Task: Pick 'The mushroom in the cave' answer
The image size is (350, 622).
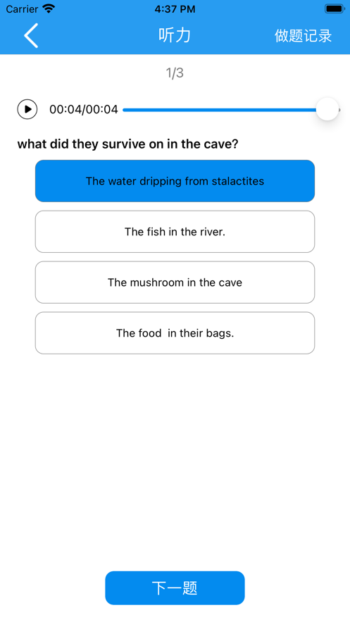Action: click(175, 282)
